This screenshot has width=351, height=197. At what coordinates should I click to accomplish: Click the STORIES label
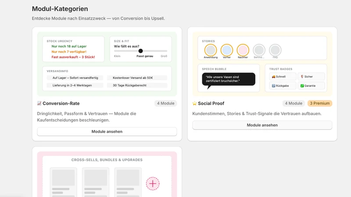208,41
